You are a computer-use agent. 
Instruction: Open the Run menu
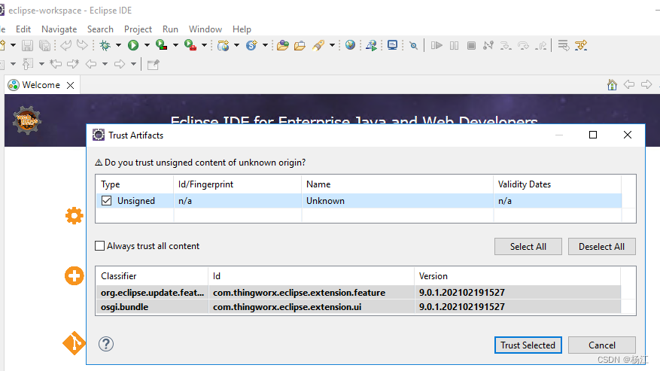click(x=170, y=29)
